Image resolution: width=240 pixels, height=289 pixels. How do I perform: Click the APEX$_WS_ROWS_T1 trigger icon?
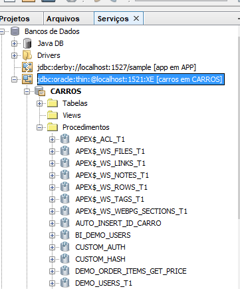pos(65,187)
